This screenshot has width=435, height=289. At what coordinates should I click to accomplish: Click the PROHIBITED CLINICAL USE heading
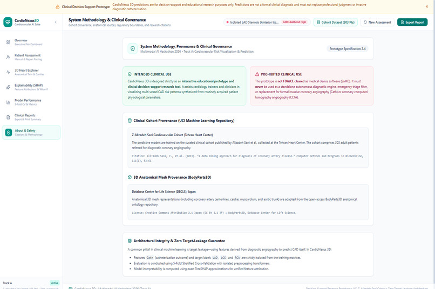(281, 74)
